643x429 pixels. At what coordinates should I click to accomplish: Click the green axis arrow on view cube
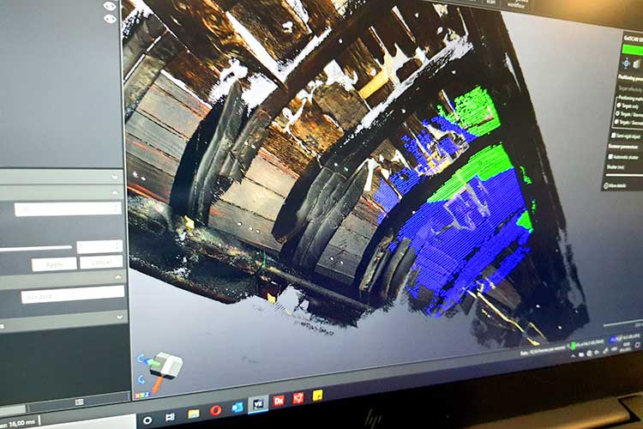(154, 363)
